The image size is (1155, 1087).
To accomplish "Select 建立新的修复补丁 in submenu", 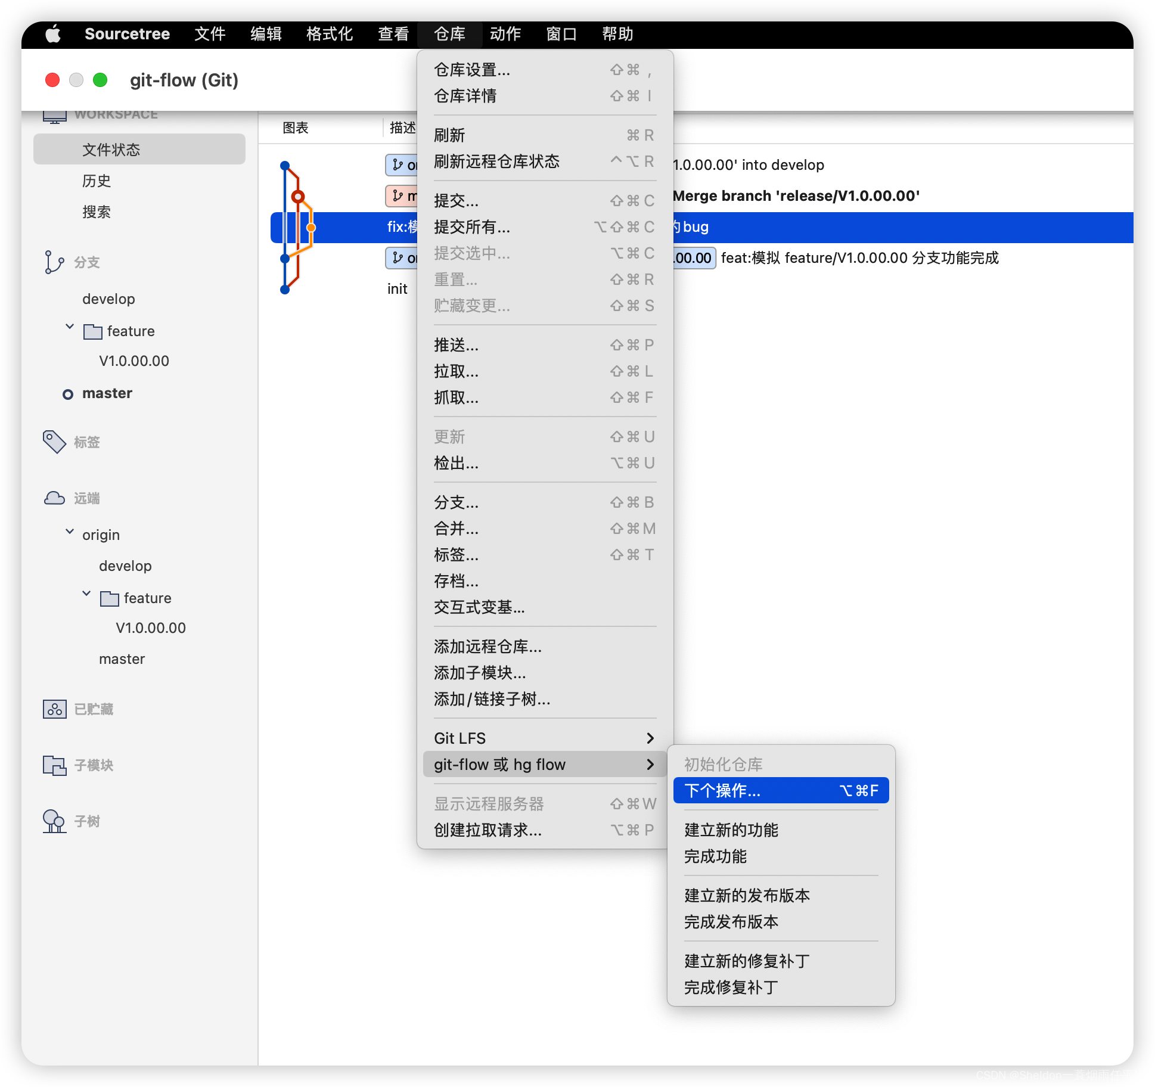I will 781,961.
